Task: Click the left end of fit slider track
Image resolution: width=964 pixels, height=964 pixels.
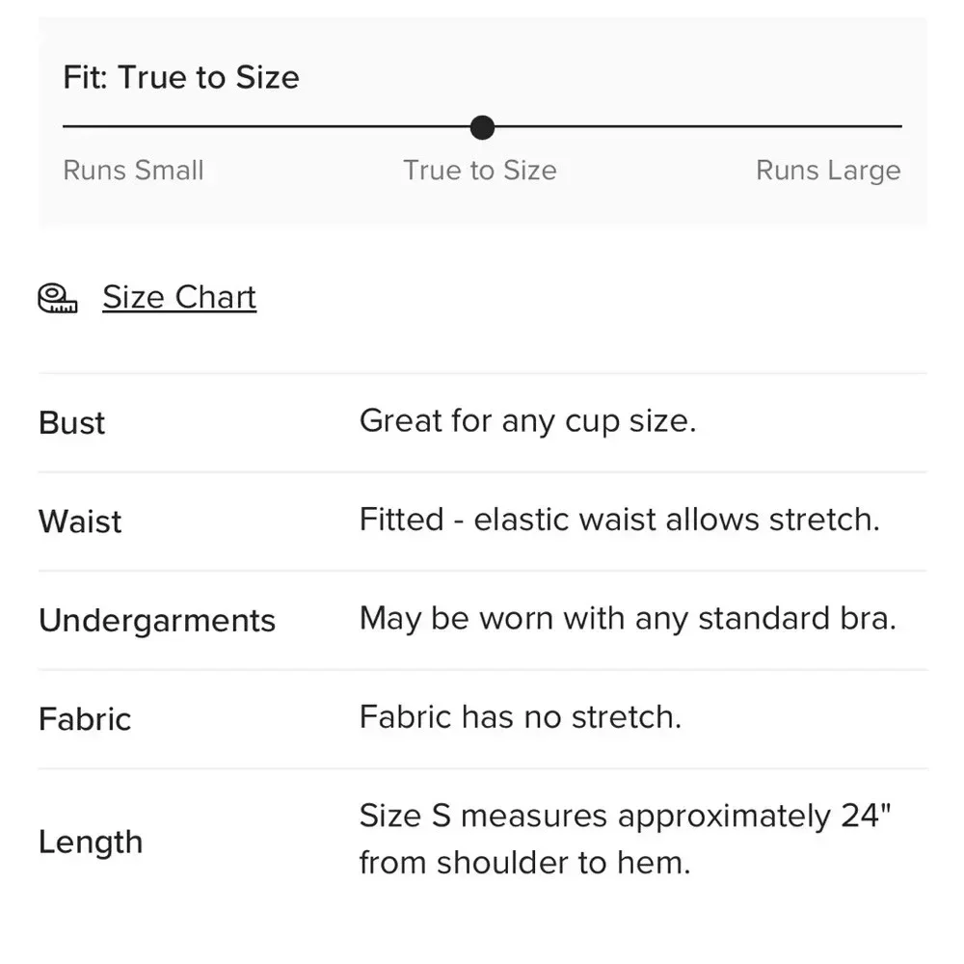Action: [x=67, y=126]
